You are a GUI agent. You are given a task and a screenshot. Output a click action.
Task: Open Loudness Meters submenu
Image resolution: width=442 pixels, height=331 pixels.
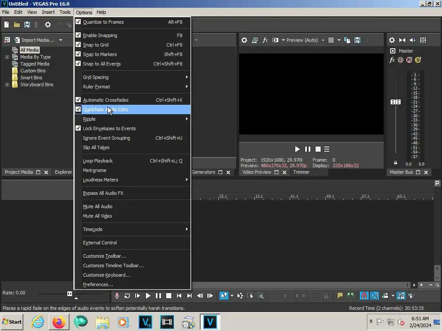coord(132,180)
